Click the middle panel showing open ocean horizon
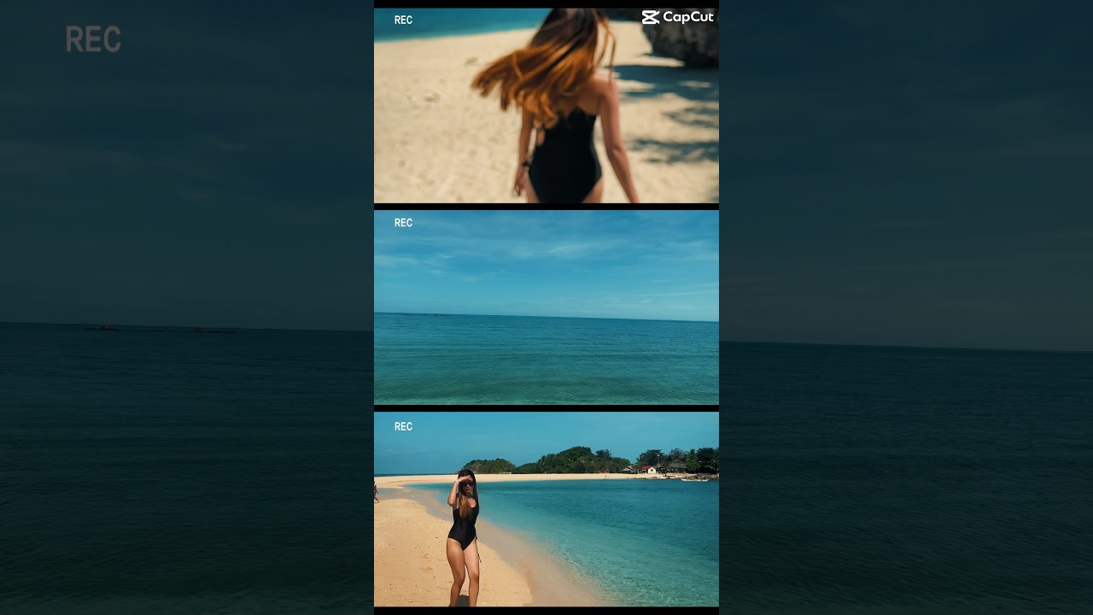 pos(546,307)
